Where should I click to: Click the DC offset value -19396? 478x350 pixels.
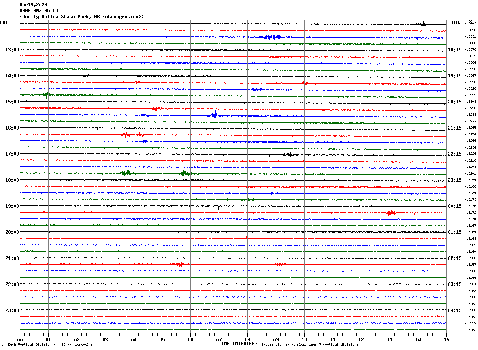(x=470, y=30)
